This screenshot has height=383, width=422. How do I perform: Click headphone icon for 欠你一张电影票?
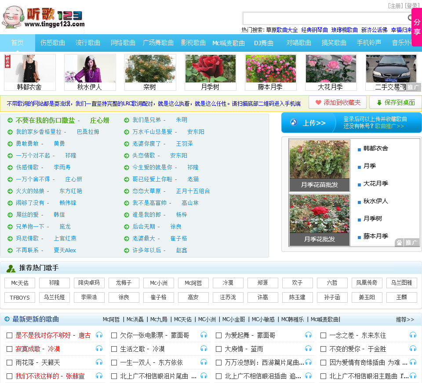[x=204, y=335]
